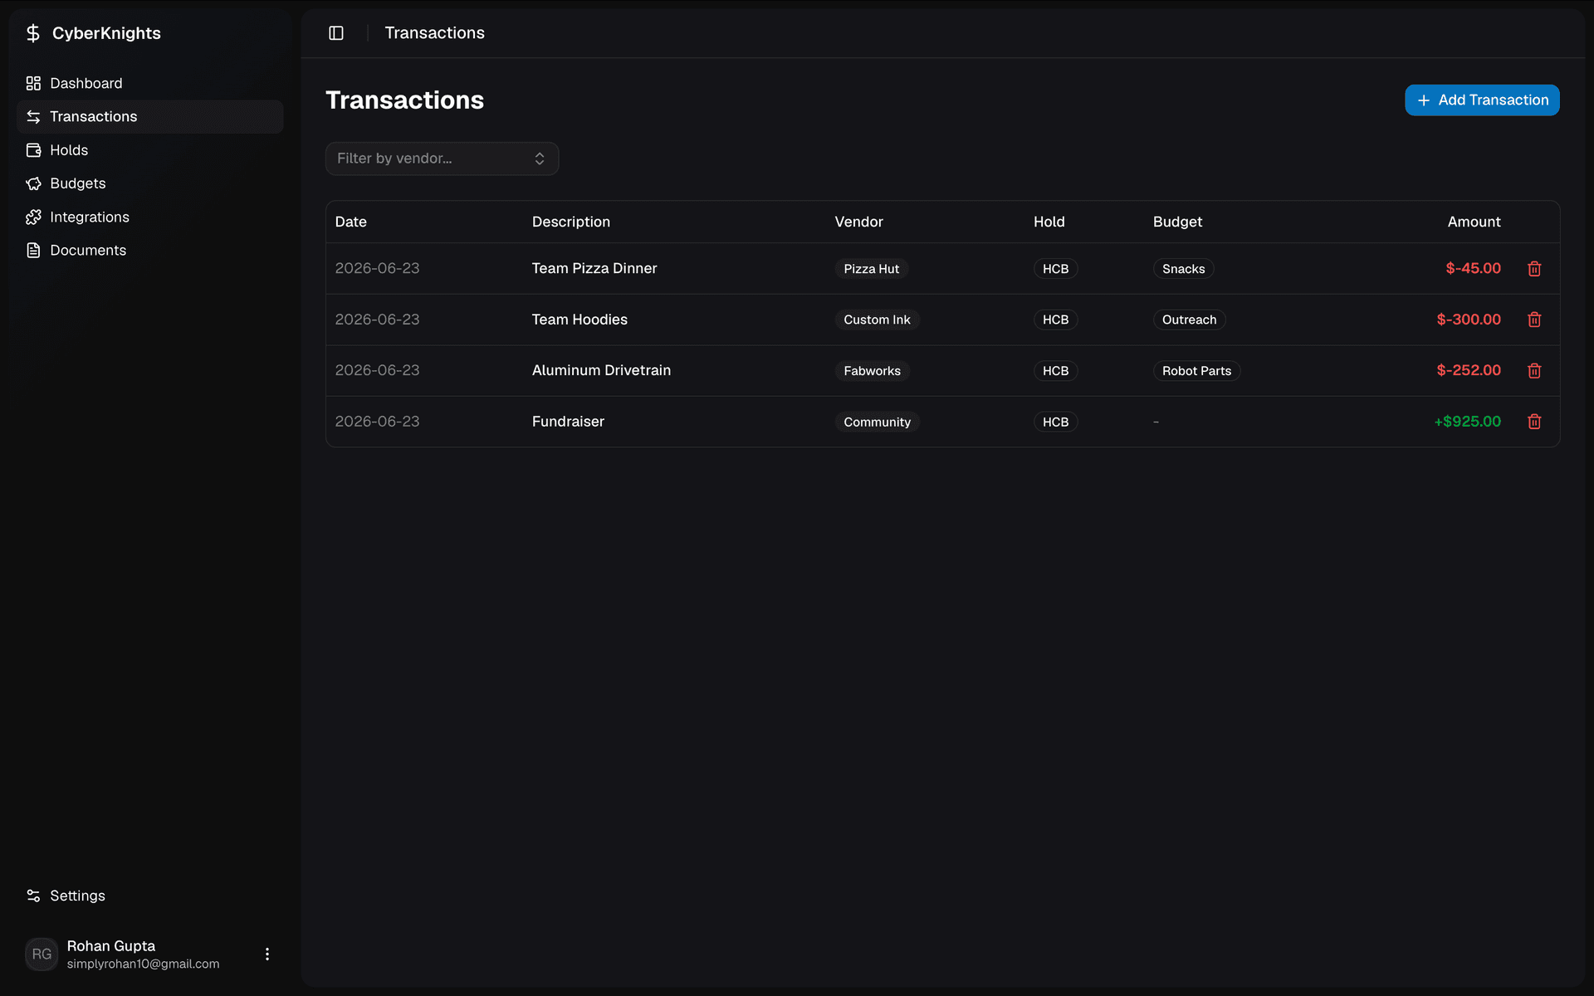The image size is (1594, 996).
Task: Open the Documents page
Action: [150, 250]
